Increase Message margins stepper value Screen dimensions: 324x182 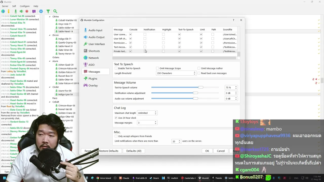point(155,122)
